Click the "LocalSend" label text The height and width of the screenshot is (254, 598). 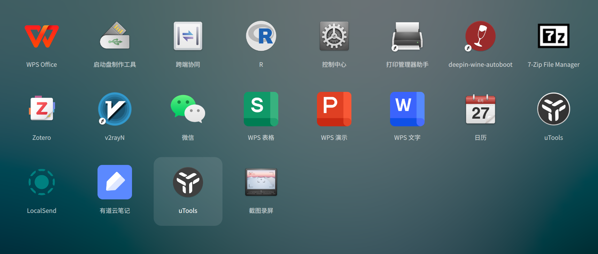(x=42, y=211)
